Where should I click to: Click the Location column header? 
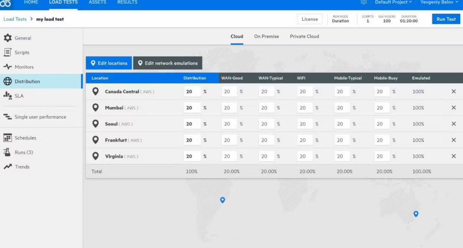(x=100, y=78)
